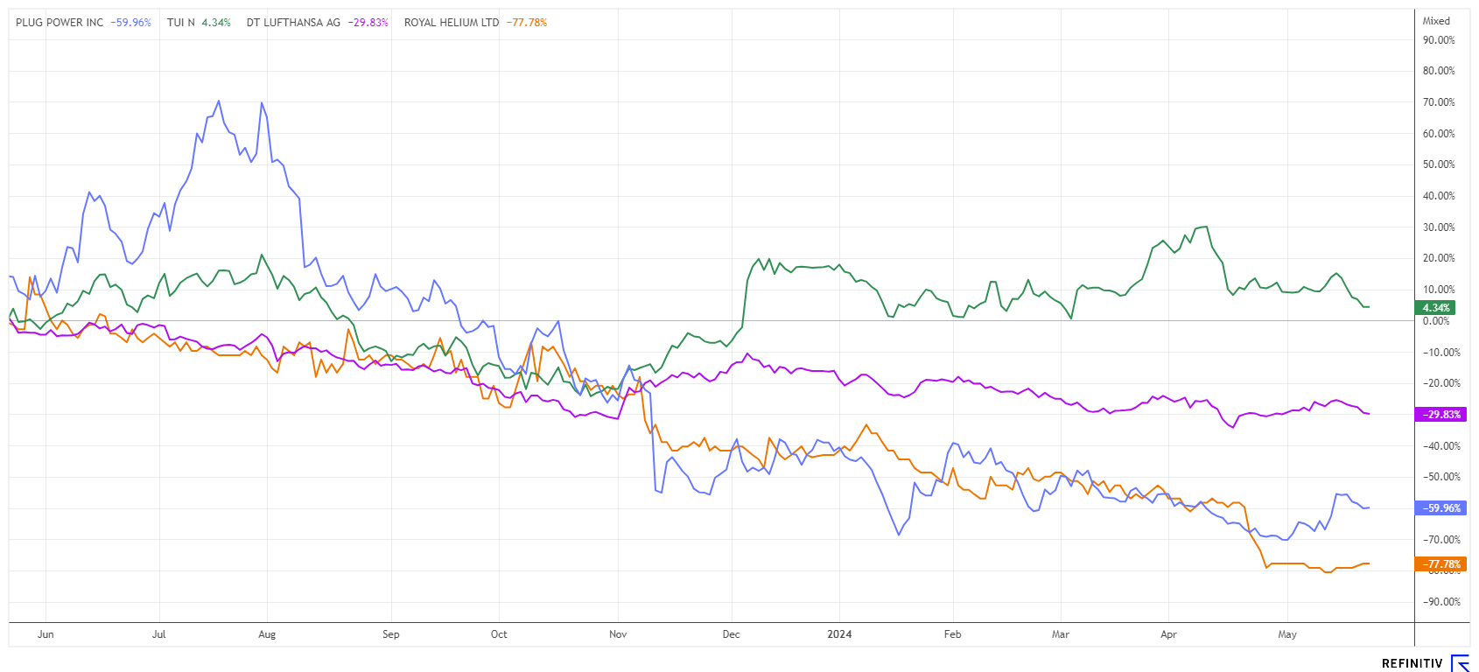Click the Aug label on the time axis

point(267,634)
